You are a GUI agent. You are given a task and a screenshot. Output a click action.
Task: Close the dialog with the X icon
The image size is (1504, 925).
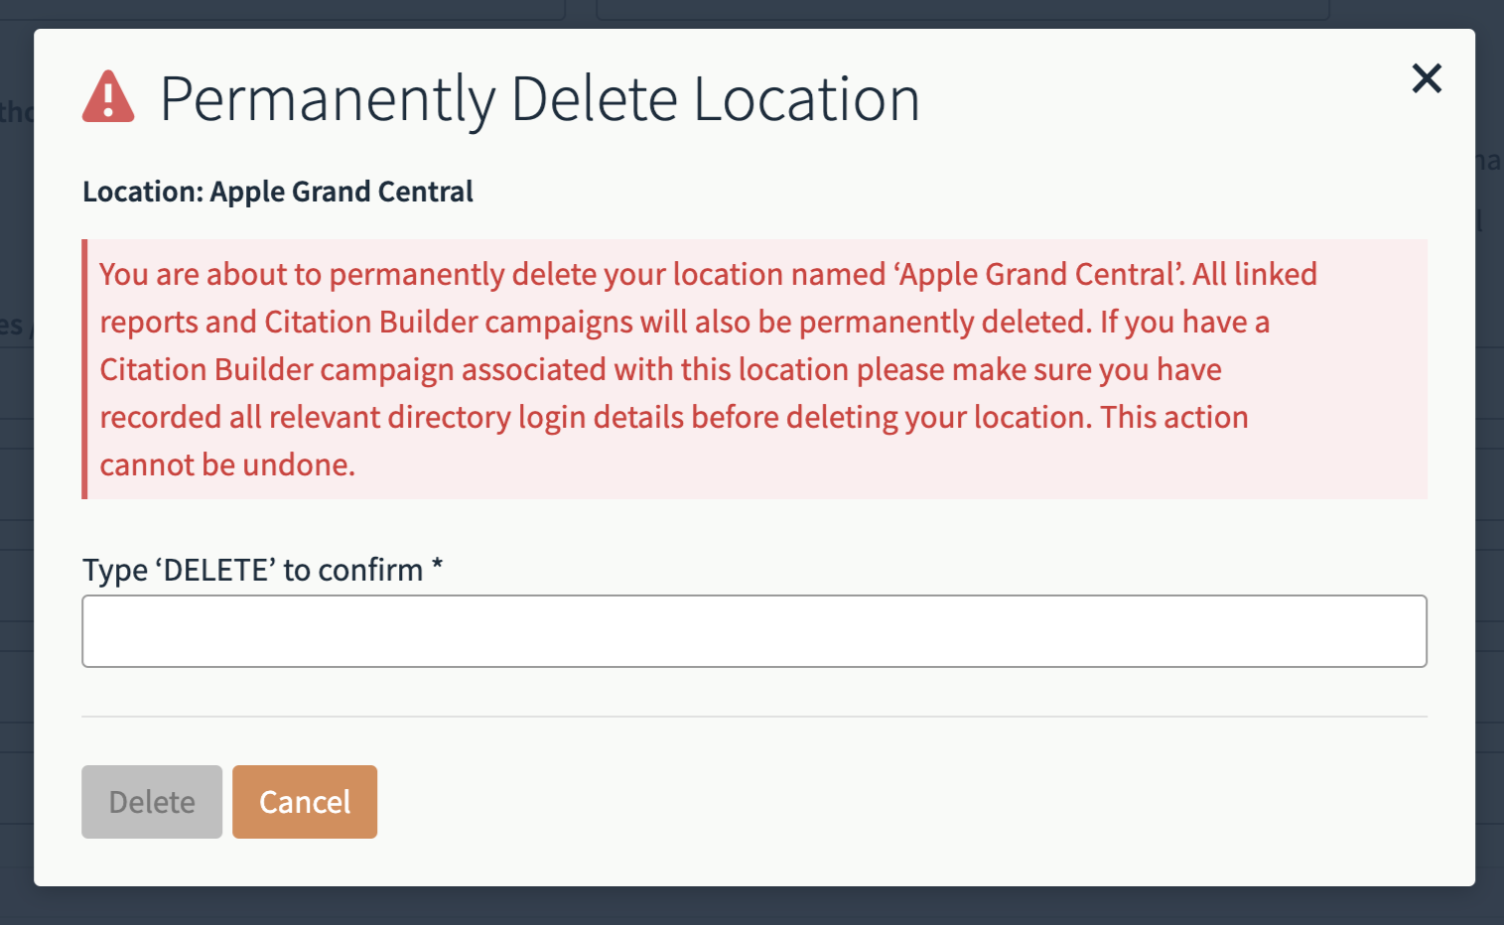1427,77
